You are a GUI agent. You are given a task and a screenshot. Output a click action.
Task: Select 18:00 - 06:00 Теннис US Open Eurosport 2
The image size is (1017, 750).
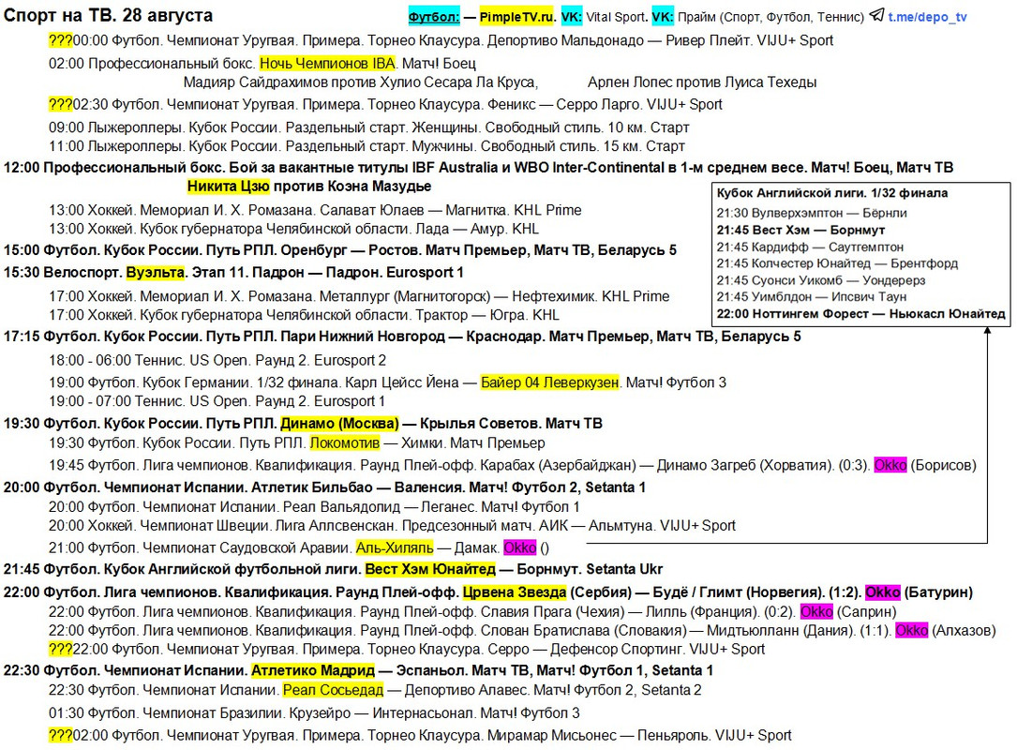tap(217, 360)
